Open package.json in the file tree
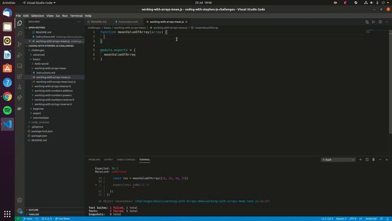 (39, 136)
